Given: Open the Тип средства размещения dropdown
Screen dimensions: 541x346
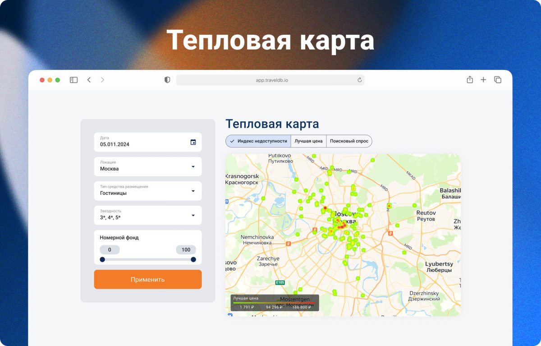Looking at the screenshot, I should (x=147, y=191).
